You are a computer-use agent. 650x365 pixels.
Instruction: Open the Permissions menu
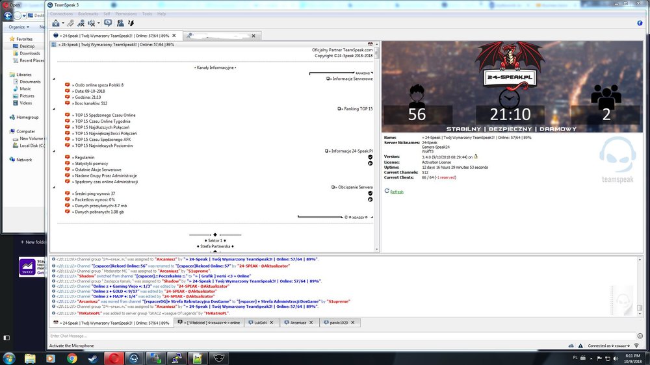tap(126, 14)
